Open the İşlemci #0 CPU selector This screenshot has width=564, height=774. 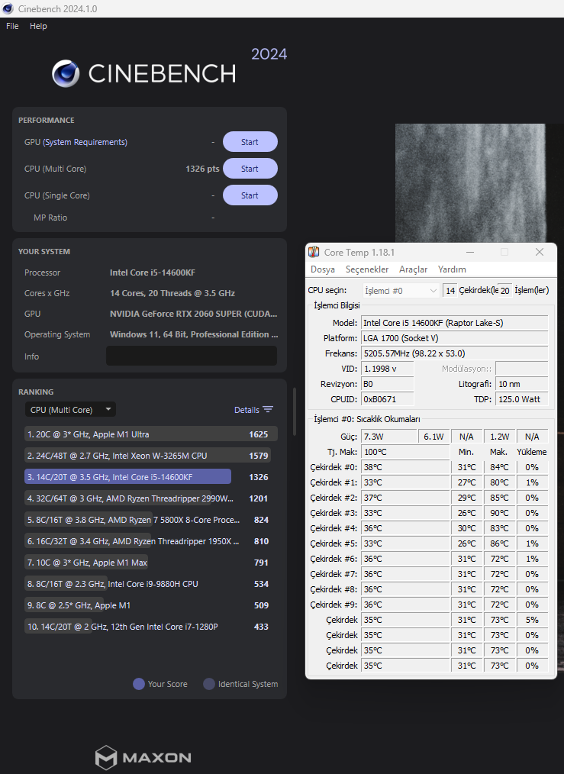(401, 291)
